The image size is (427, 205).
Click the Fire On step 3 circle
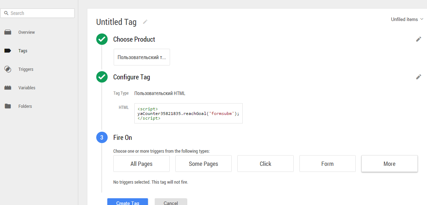(x=102, y=138)
